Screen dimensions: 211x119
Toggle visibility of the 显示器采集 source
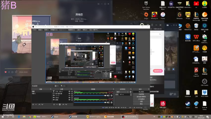pyautogui.click(x=69, y=94)
